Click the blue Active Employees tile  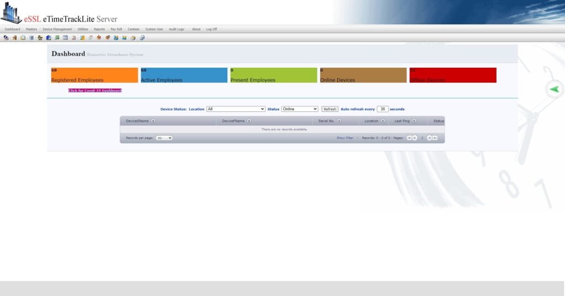point(184,76)
